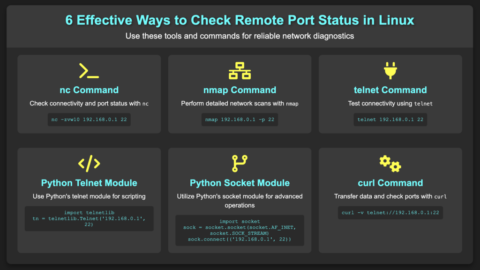
Task: Click the terminal prompt icon above nc Command
Action: pyautogui.click(x=89, y=71)
